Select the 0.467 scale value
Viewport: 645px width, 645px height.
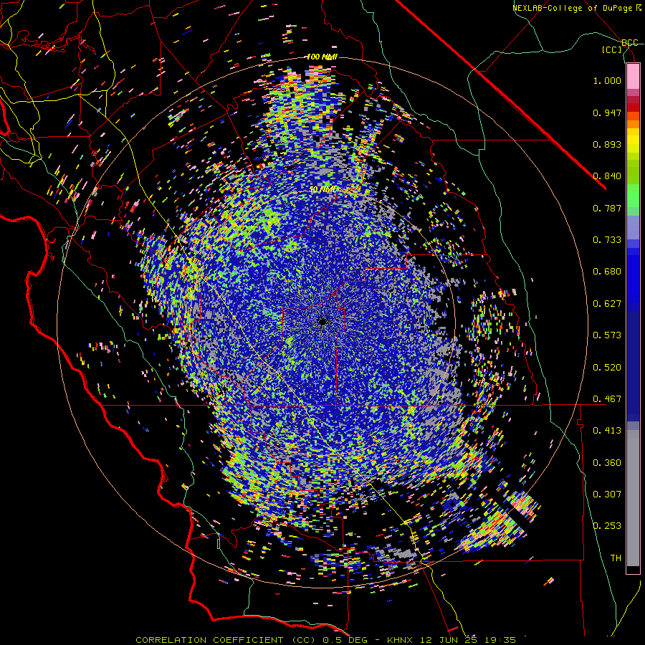607,399
